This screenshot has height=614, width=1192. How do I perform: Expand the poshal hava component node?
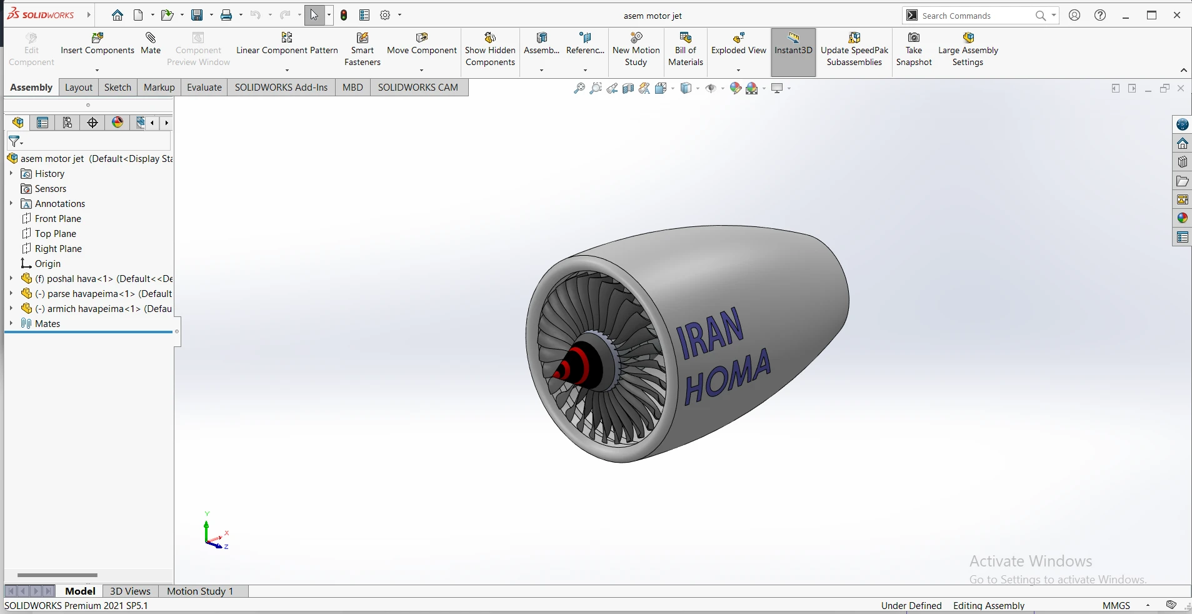point(11,278)
